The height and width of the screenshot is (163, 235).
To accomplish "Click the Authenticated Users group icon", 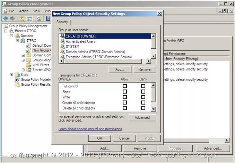I will (x=63, y=41).
